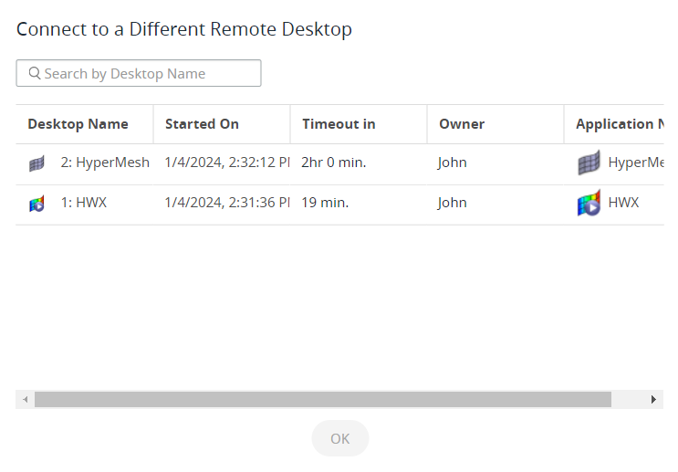Screen dimensions: 678x472
Task: Sort by Owner column header
Action: click(x=462, y=124)
